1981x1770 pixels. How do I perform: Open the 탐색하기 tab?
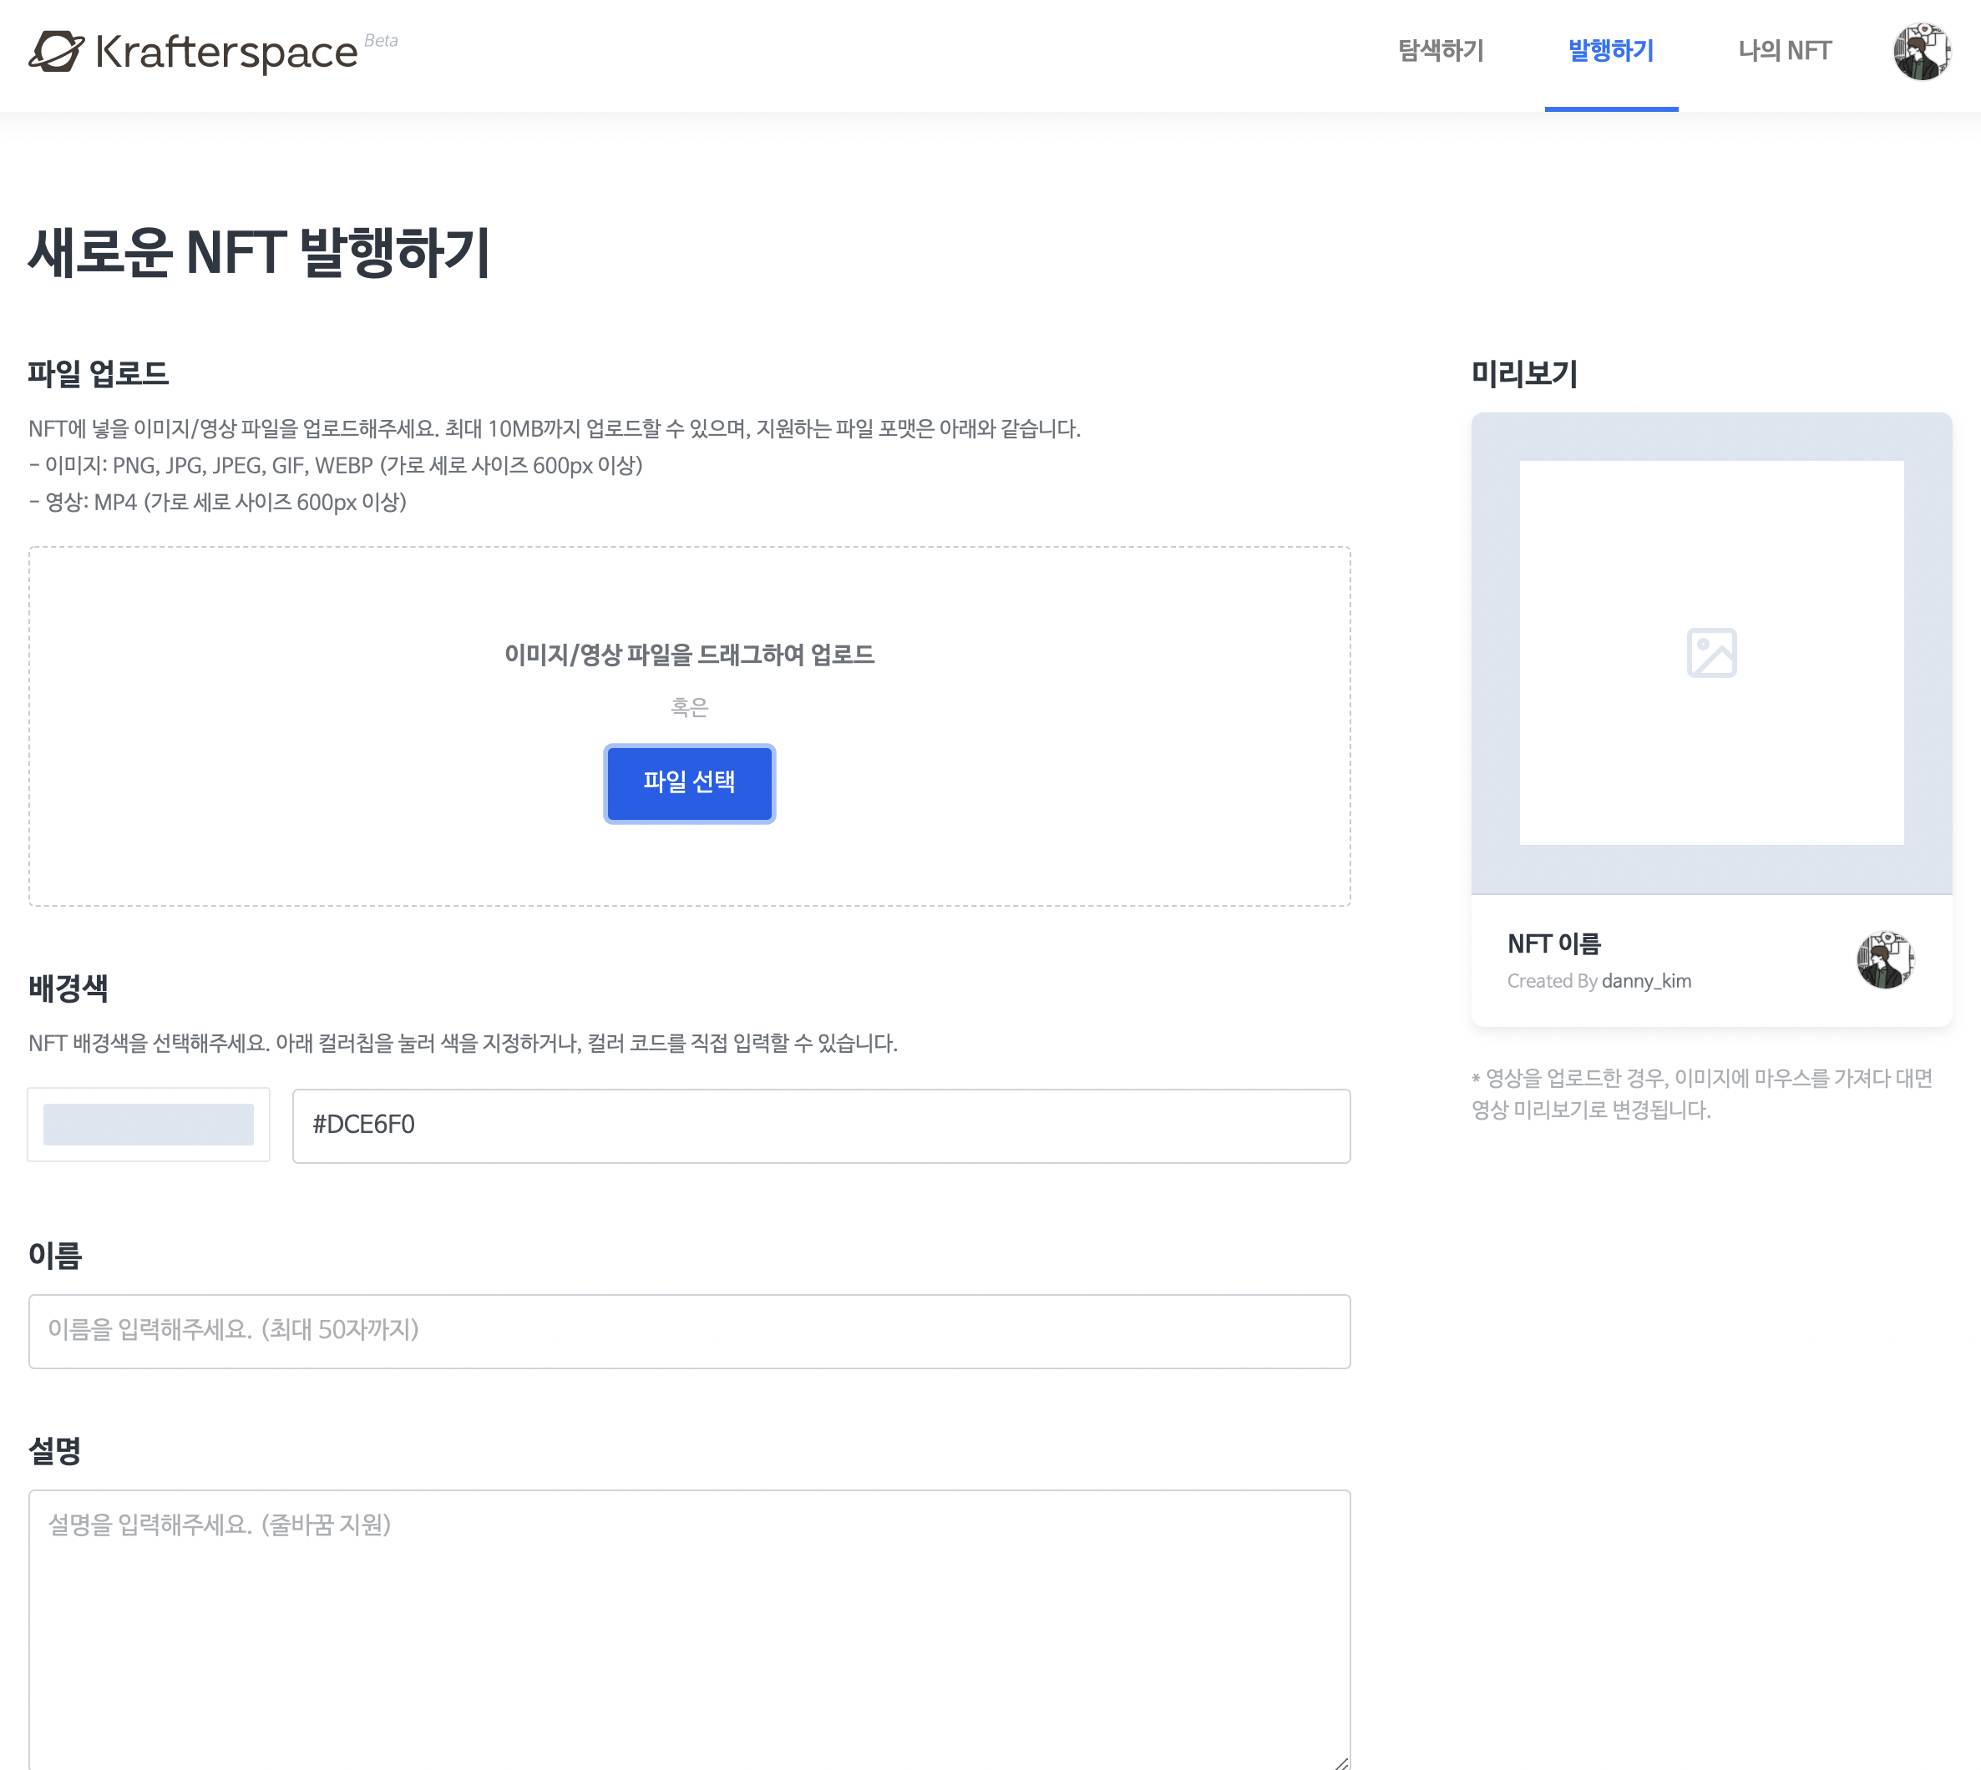(x=1440, y=51)
